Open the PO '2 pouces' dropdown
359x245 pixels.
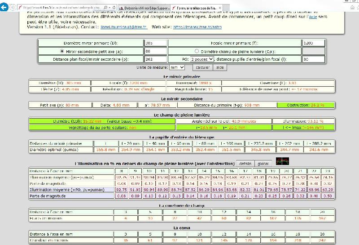click(202, 59)
